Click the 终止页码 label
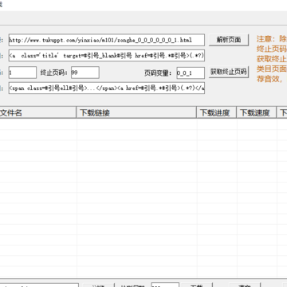This screenshot has width=287, height=287. coord(54,73)
